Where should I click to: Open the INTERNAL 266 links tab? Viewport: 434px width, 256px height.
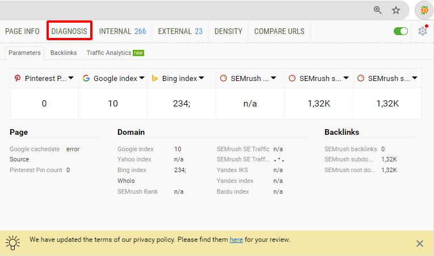[x=123, y=31]
